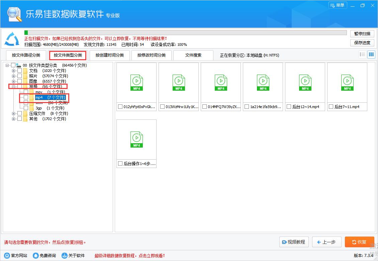Viewport: 378px width, 261px height.
Task: Switch to 按文件路径分类 tab
Action: 26,55
